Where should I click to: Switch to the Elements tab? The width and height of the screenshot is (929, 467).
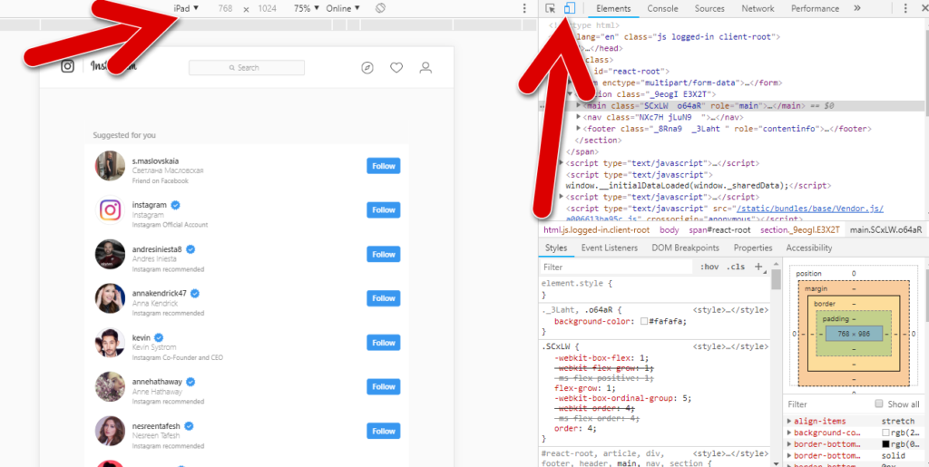(613, 8)
